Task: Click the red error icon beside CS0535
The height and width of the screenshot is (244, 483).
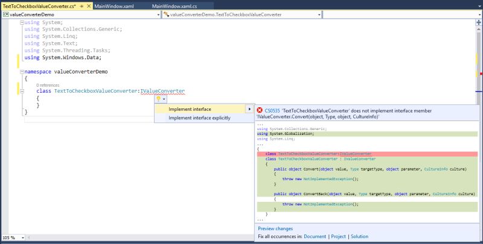Action: tap(260, 110)
